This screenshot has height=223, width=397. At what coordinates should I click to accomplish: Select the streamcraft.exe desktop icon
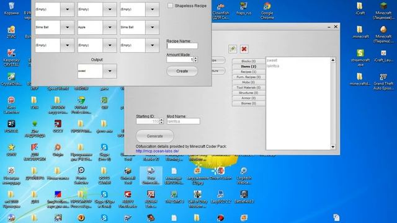pos(360,58)
